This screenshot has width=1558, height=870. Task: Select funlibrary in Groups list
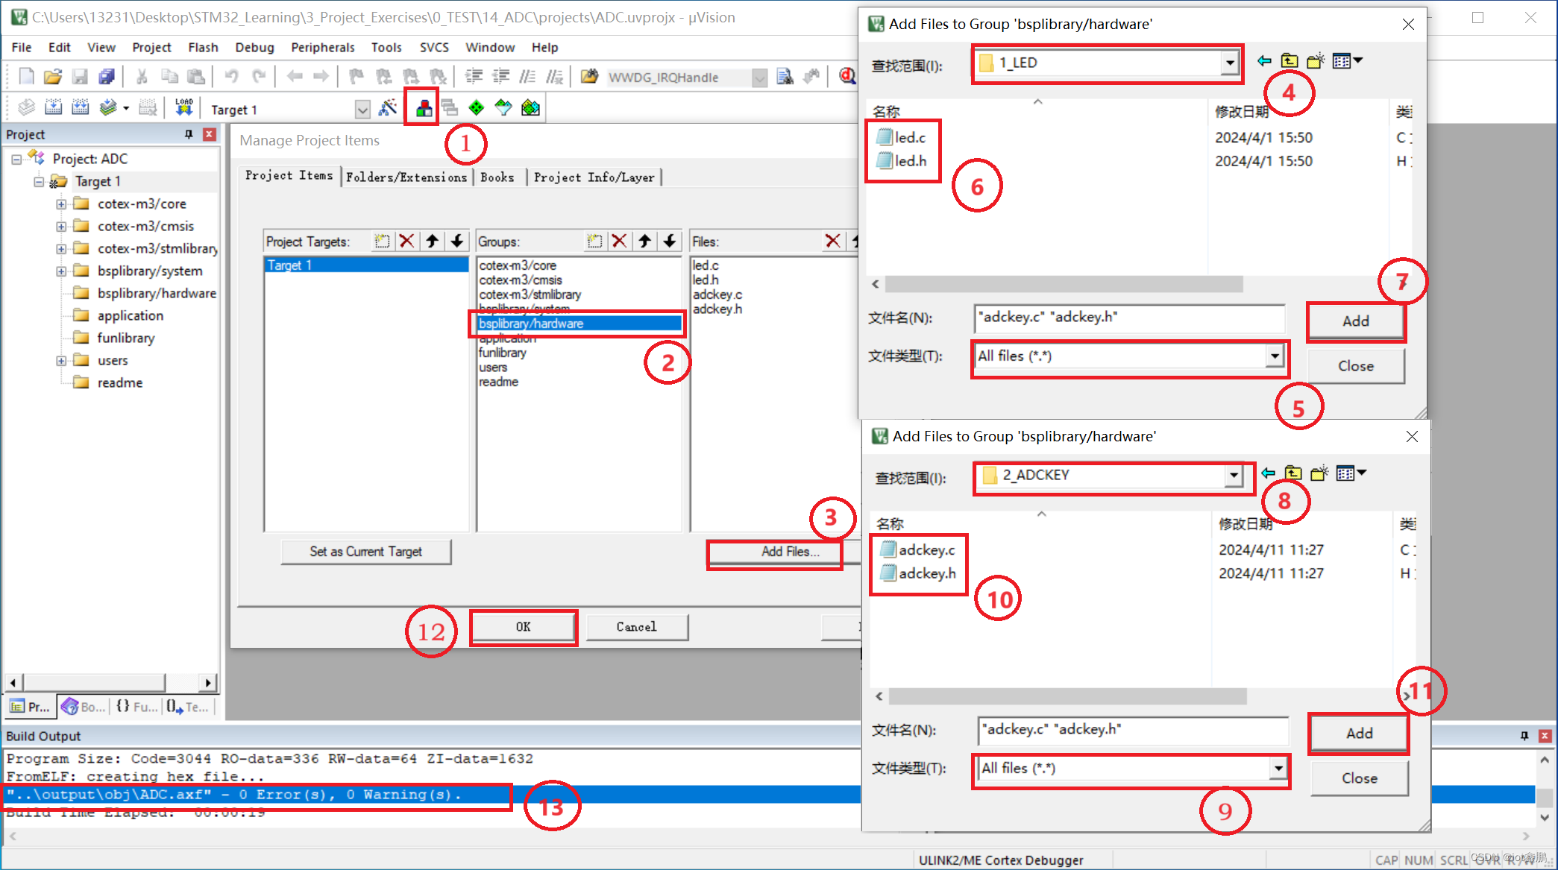[x=502, y=353]
